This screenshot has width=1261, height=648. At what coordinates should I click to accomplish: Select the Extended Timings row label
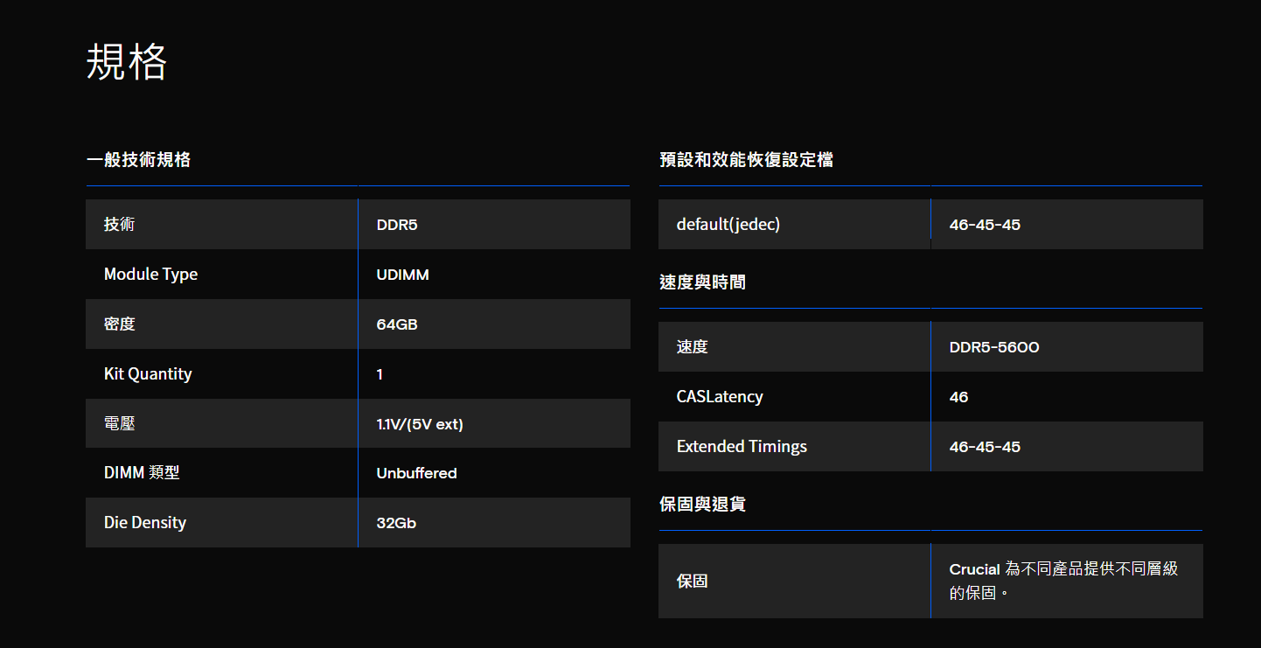(x=742, y=446)
